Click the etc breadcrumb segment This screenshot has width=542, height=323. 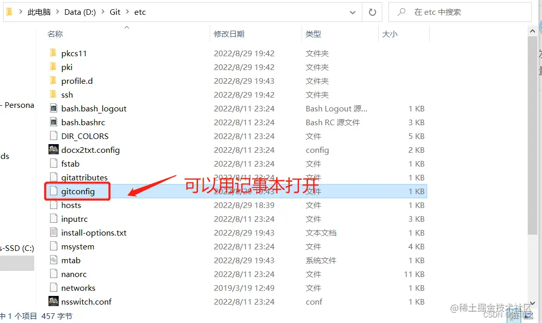[x=140, y=12]
